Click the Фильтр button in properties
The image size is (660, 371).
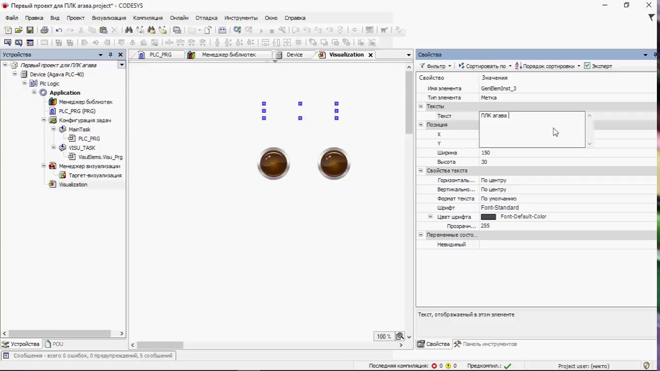(435, 66)
